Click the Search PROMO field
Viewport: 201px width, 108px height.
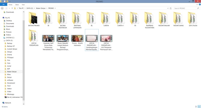click(187, 8)
